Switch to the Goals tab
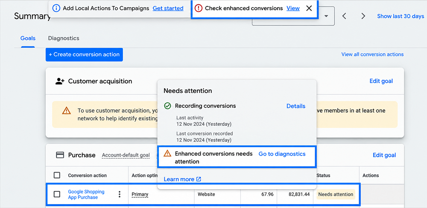The height and width of the screenshot is (208, 427). [x=28, y=38]
